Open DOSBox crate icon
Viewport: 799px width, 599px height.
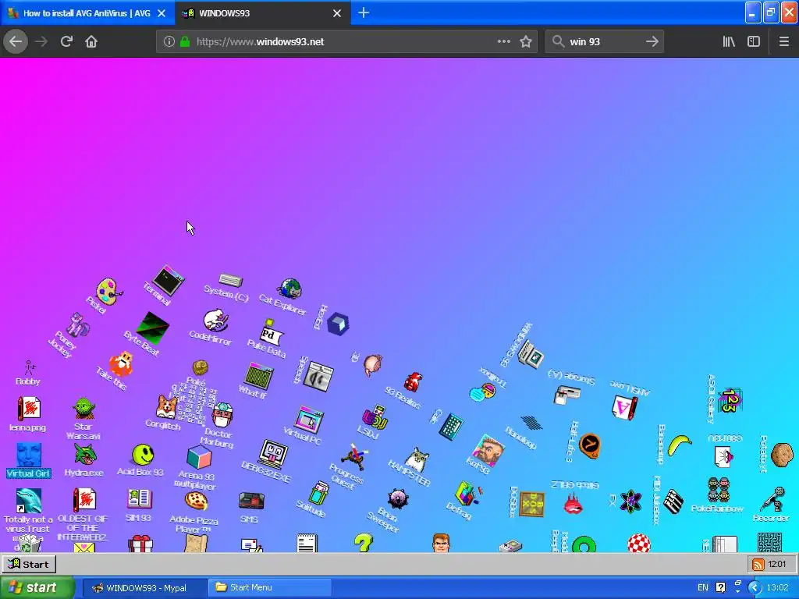pyautogui.click(x=532, y=505)
